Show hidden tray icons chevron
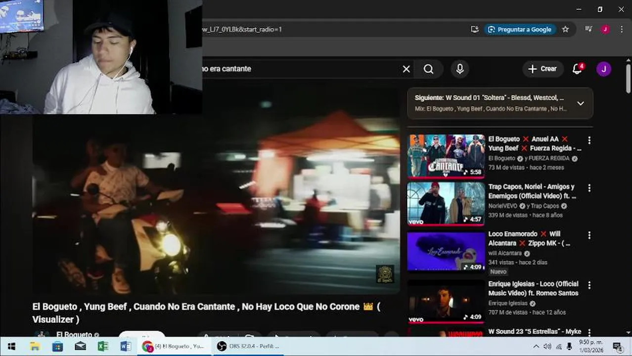632x356 pixels. (536, 347)
